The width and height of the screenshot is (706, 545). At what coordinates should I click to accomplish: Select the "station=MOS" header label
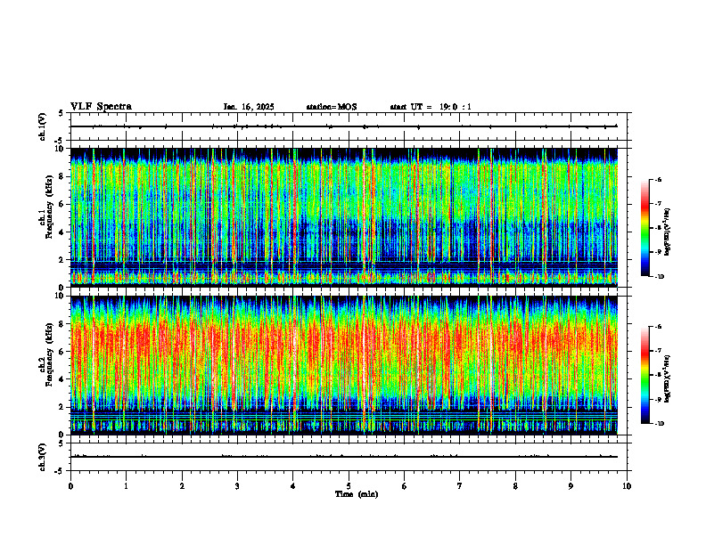coord(332,107)
